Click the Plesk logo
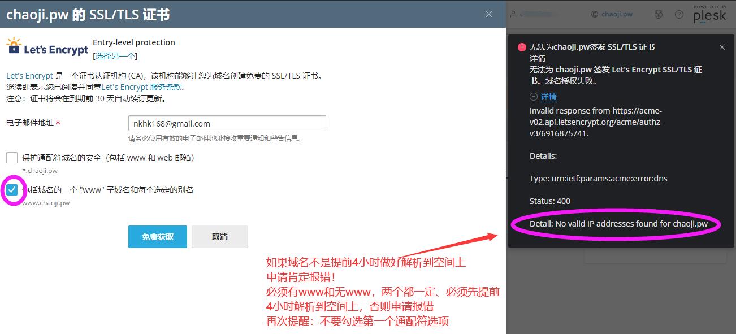The height and width of the screenshot is (334, 736). click(710, 14)
